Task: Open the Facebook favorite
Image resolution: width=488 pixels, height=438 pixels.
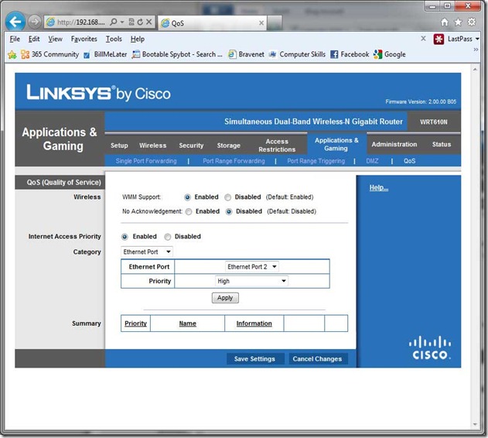Action: pyautogui.click(x=350, y=54)
